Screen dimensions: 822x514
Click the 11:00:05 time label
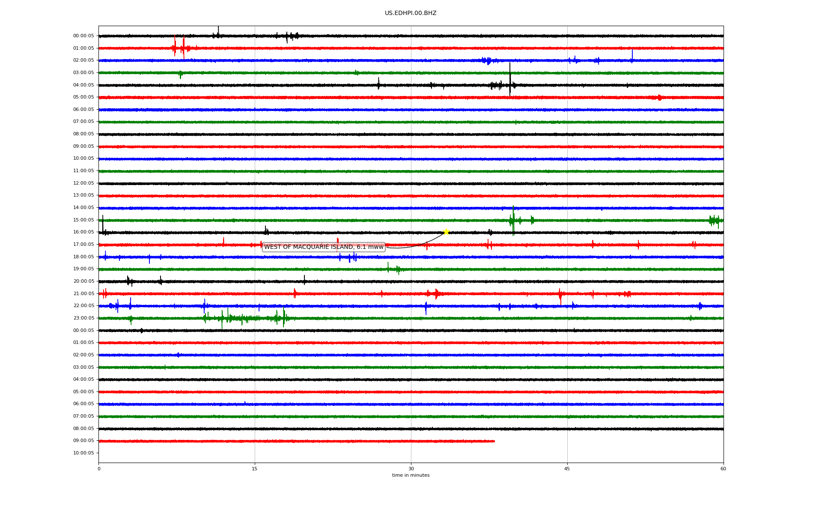83,171
